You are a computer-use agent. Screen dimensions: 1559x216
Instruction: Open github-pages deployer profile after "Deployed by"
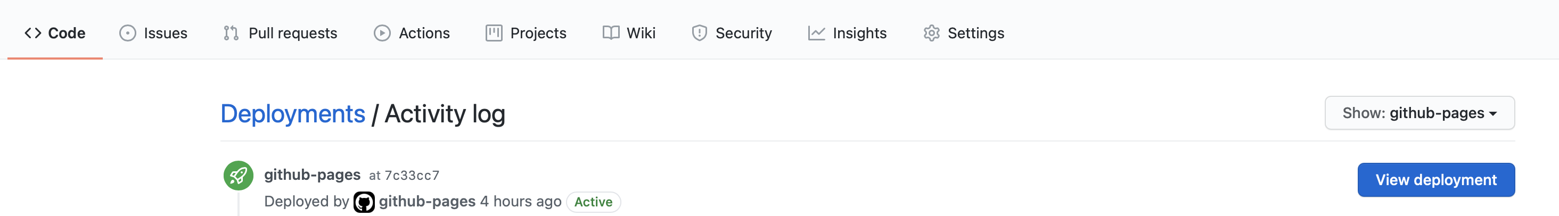pyautogui.click(x=426, y=202)
